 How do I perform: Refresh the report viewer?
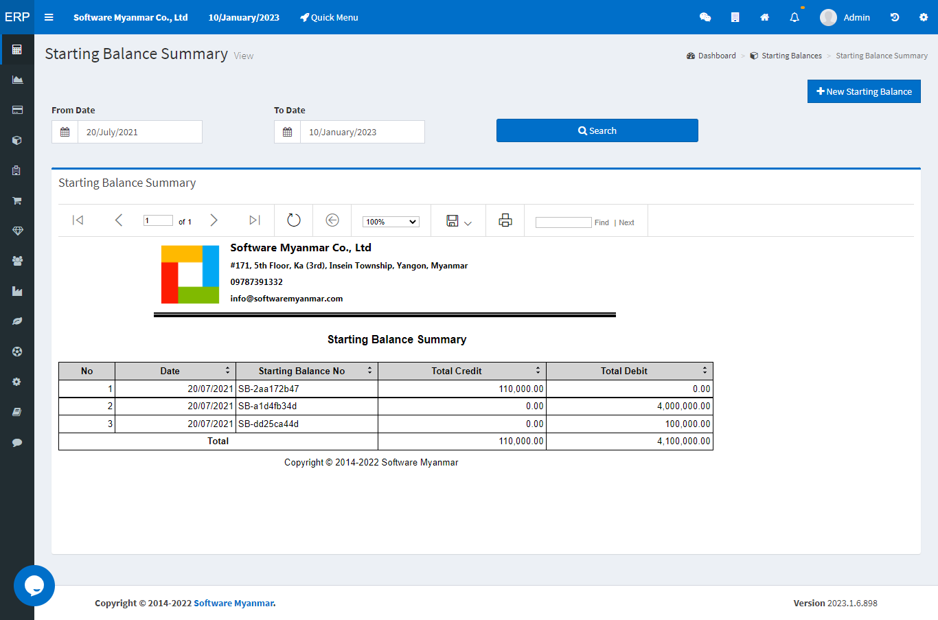click(294, 220)
